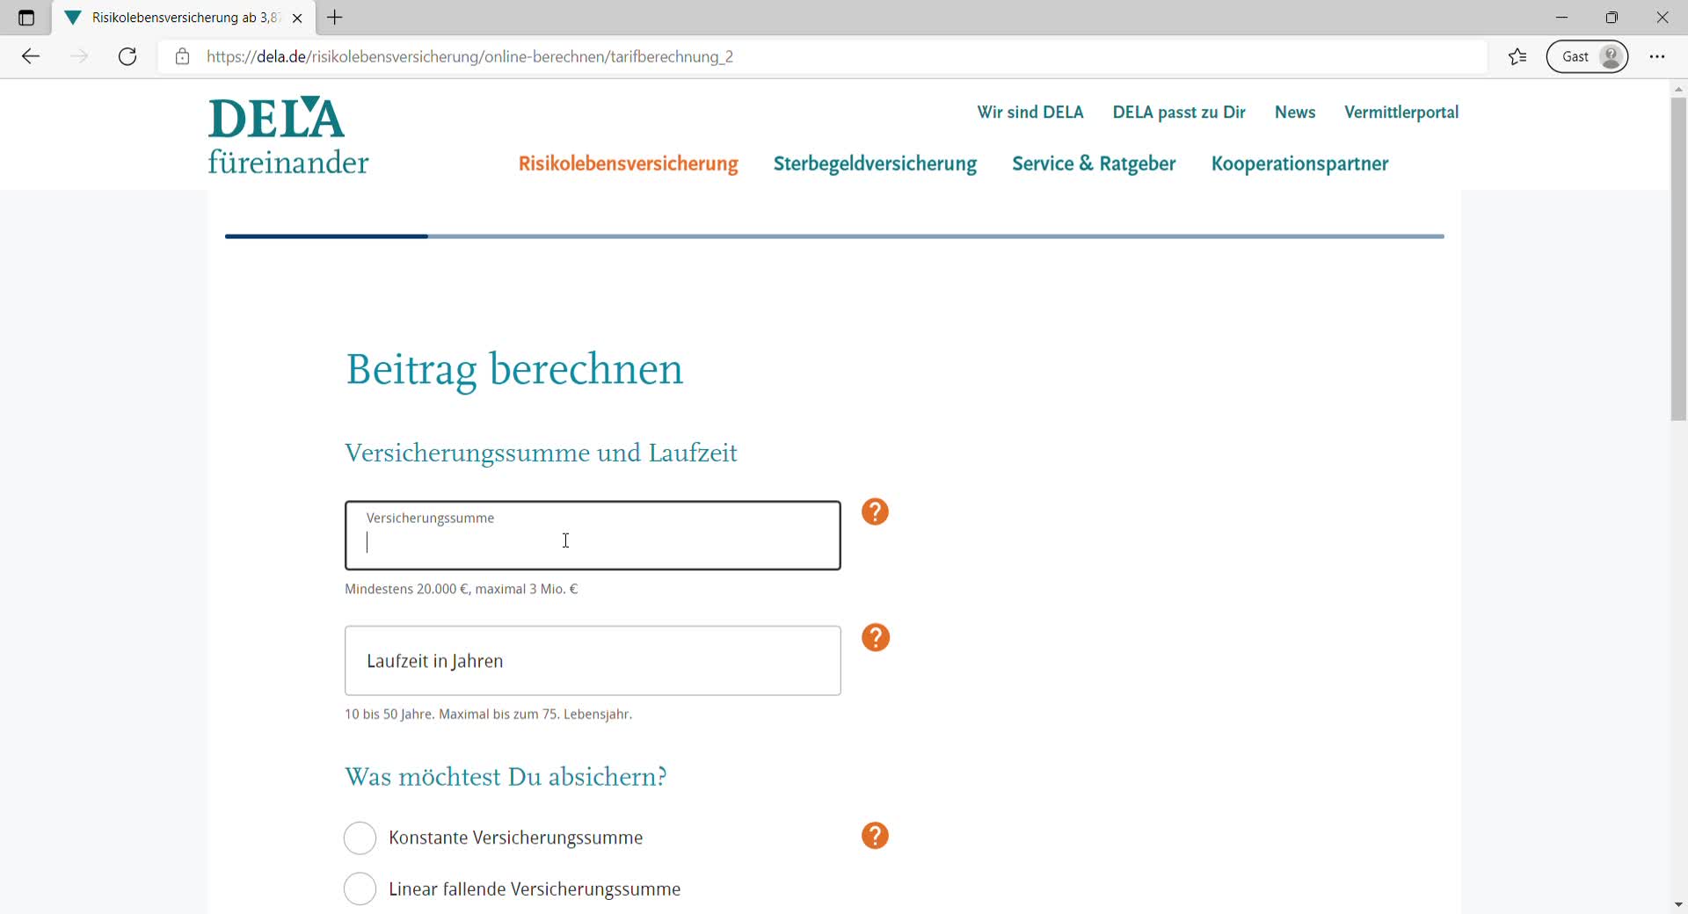Image resolution: width=1688 pixels, height=914 pixels.
Task: Open Sterbegeldversicherung navigation menu
Action: coord(875,164)
